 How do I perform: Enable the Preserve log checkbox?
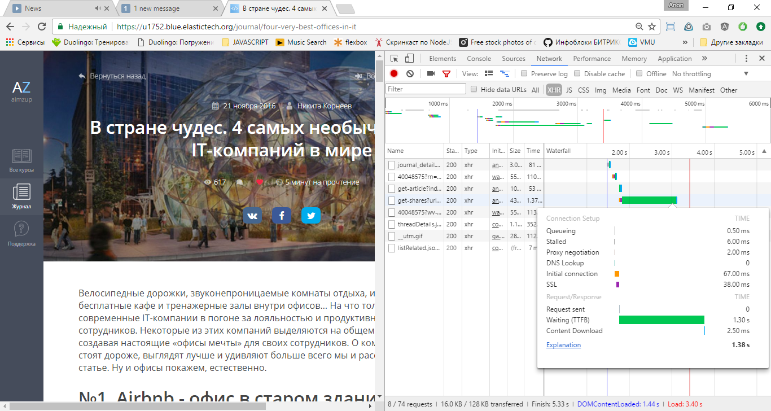click(524, 73)
